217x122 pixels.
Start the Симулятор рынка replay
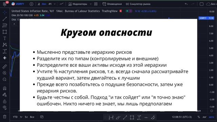point(138,4)
